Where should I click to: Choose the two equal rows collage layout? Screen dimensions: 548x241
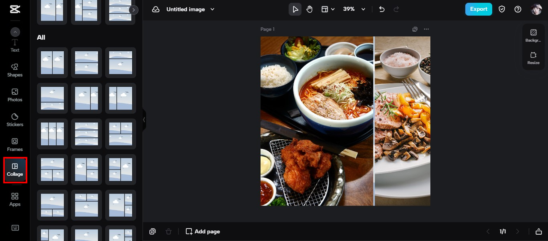point(86,63)
